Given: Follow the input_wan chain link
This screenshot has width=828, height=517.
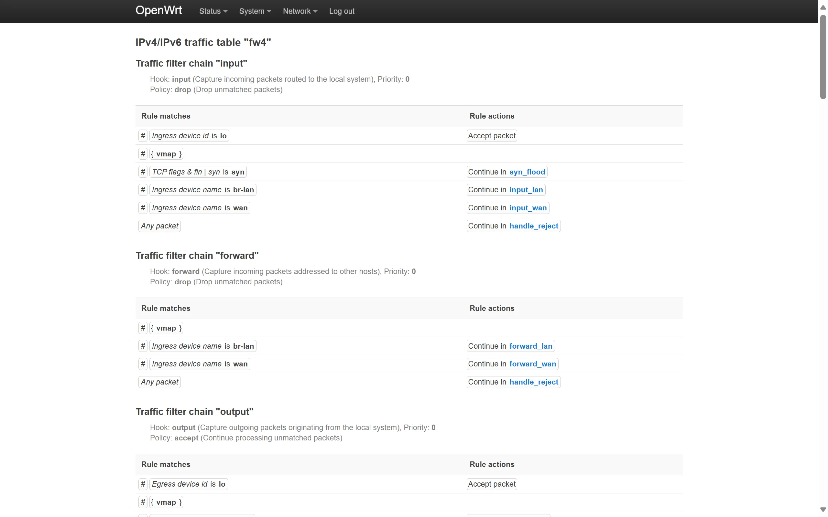Looking at the screenshot, I should click(528, 208).
